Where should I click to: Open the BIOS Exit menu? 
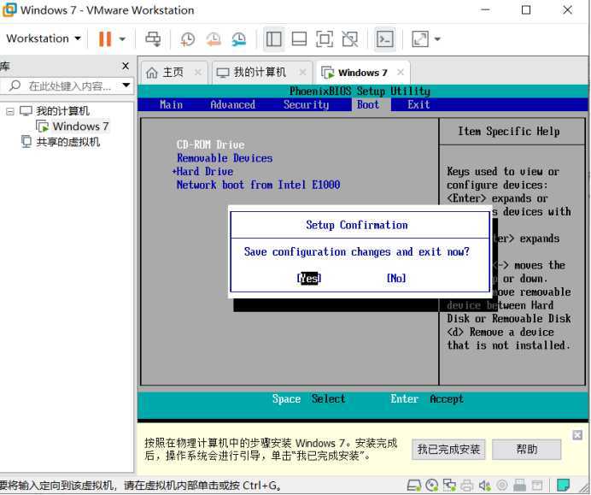[x=418, y=104]
